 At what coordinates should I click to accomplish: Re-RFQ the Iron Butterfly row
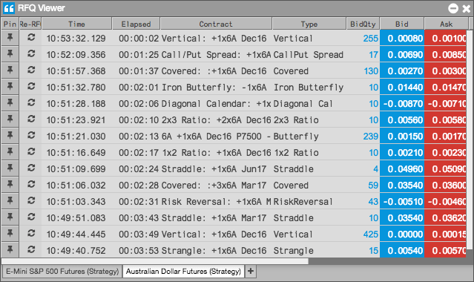[x=31, y=87]
